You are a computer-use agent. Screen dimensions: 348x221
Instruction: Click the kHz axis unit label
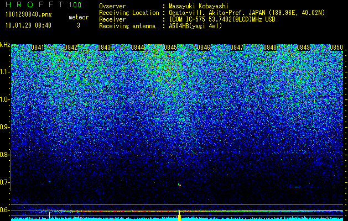pos(5,45)
